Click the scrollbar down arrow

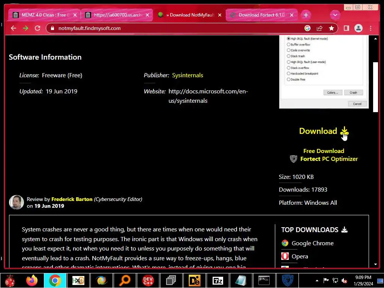click(375, 264)
